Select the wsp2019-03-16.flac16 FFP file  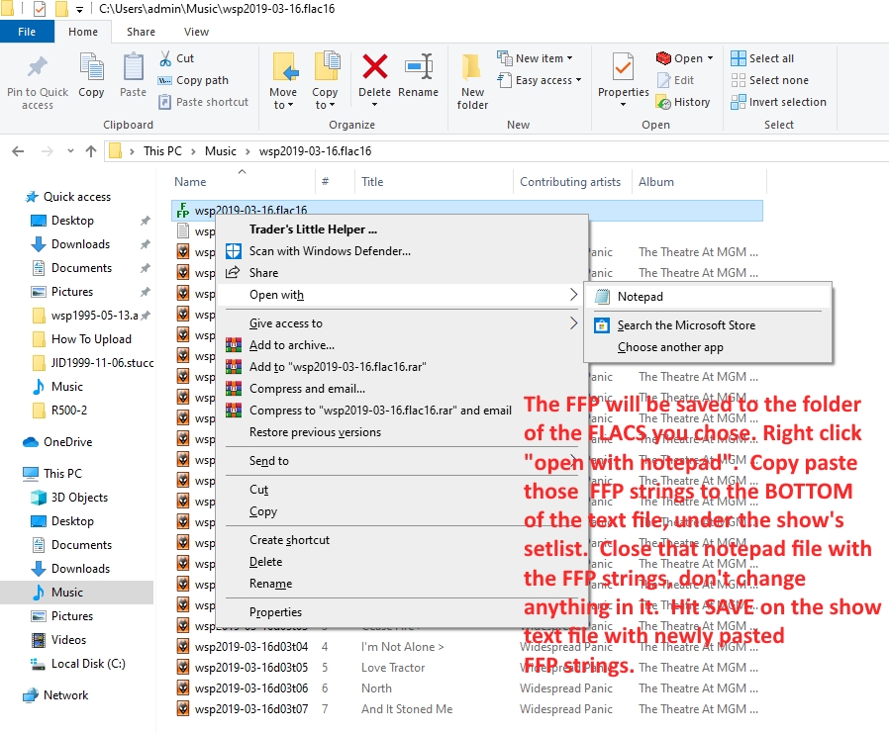pos(466,209)
